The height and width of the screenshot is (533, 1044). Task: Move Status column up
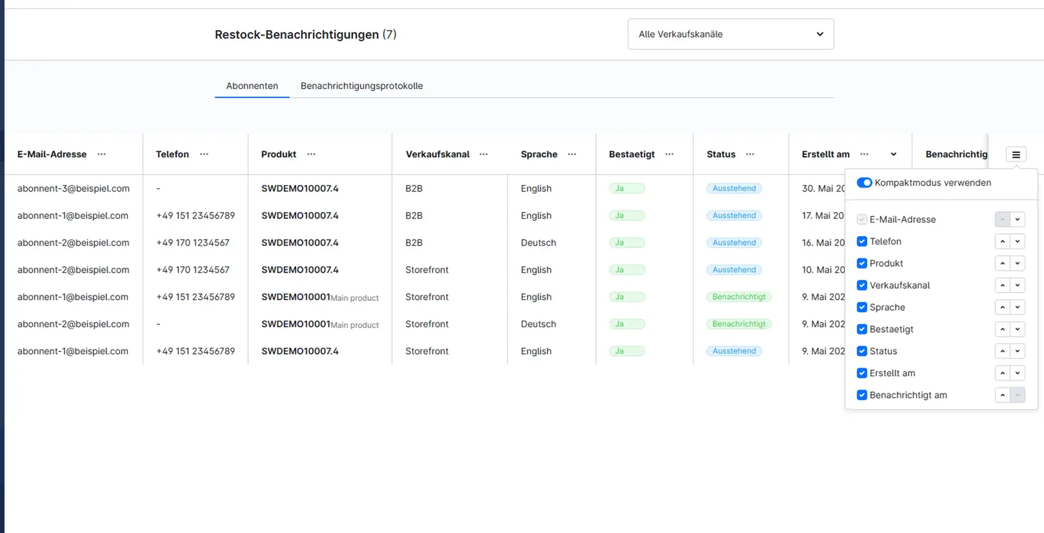(x=1002, y=351)
